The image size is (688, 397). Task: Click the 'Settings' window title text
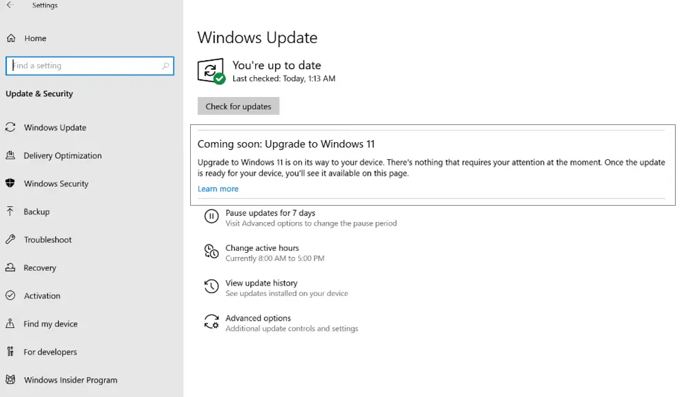click(44, 5)
